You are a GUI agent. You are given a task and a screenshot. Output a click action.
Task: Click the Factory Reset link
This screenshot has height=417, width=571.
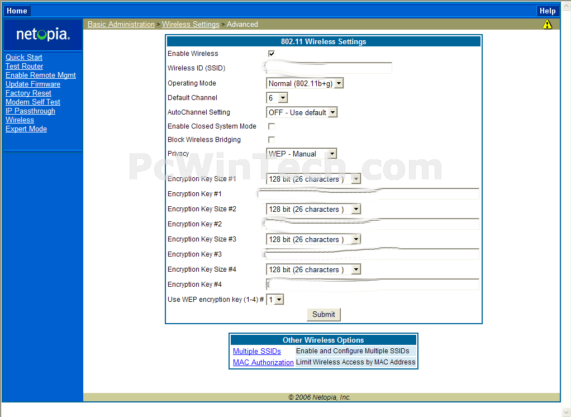point(28,93)
